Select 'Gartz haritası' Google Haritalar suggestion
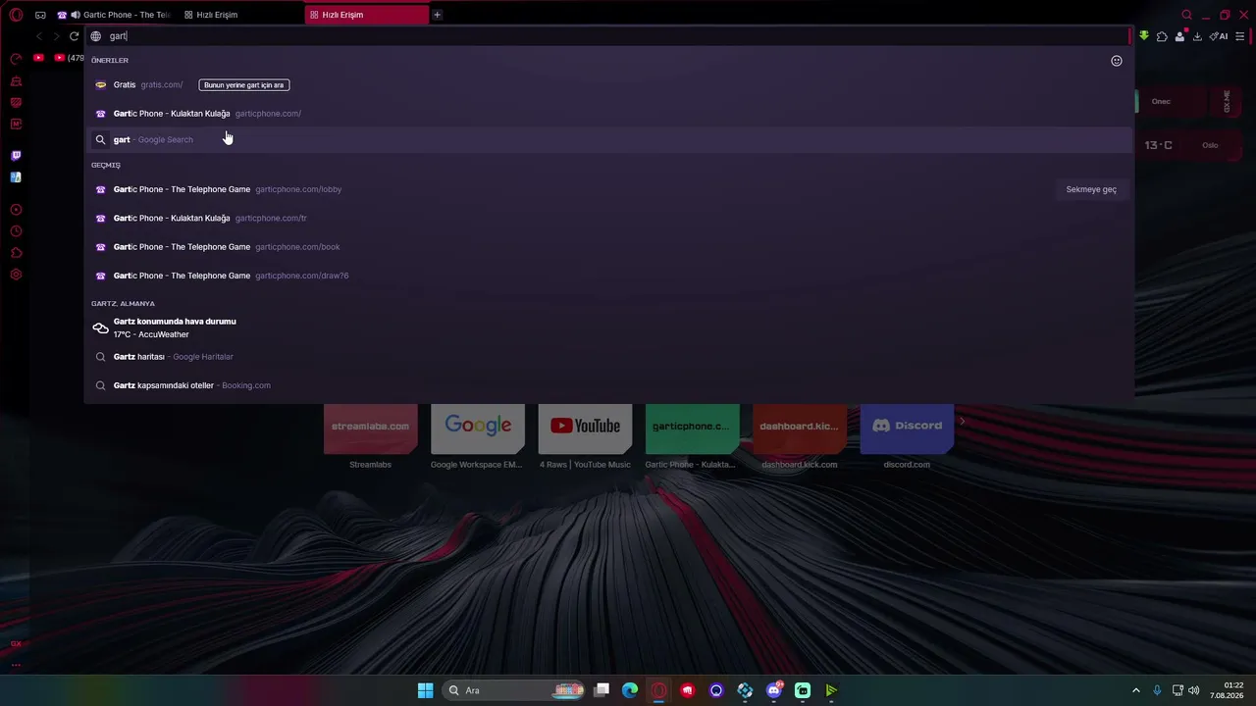The width and height of the screenshot is (1256, 706). 608,357
